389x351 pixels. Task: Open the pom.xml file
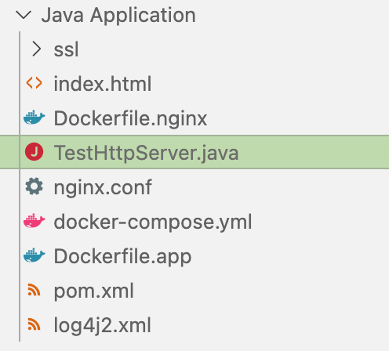pyautogui.click(x=93, y=291)
